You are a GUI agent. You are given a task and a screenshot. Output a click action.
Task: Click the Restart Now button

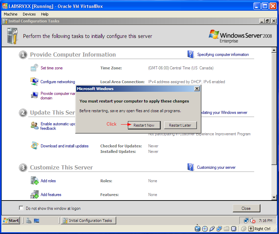(144, 125)
